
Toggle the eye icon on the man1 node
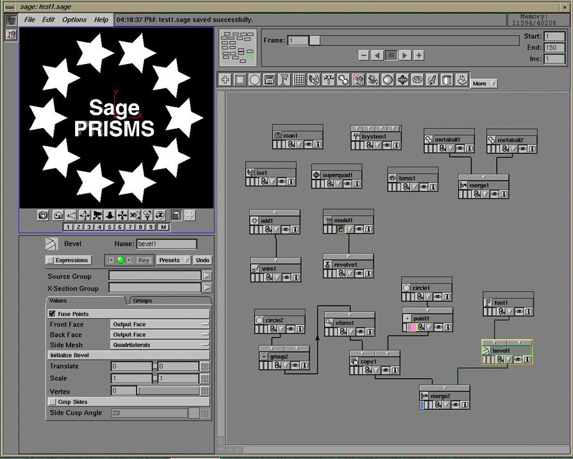(x=308, y=144)
